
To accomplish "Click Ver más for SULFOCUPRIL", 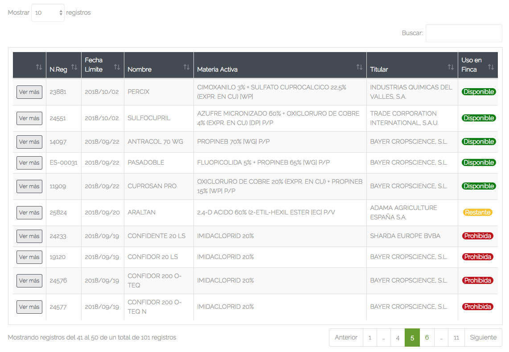I will click(x=29, y=118).
